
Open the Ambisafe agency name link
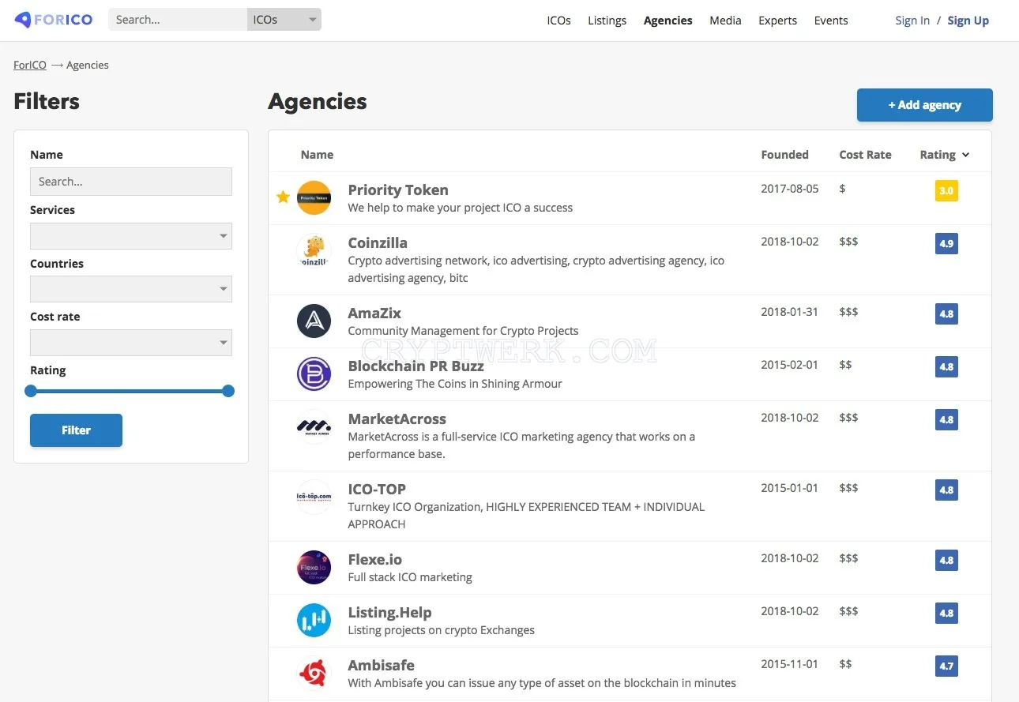[381, 665]
